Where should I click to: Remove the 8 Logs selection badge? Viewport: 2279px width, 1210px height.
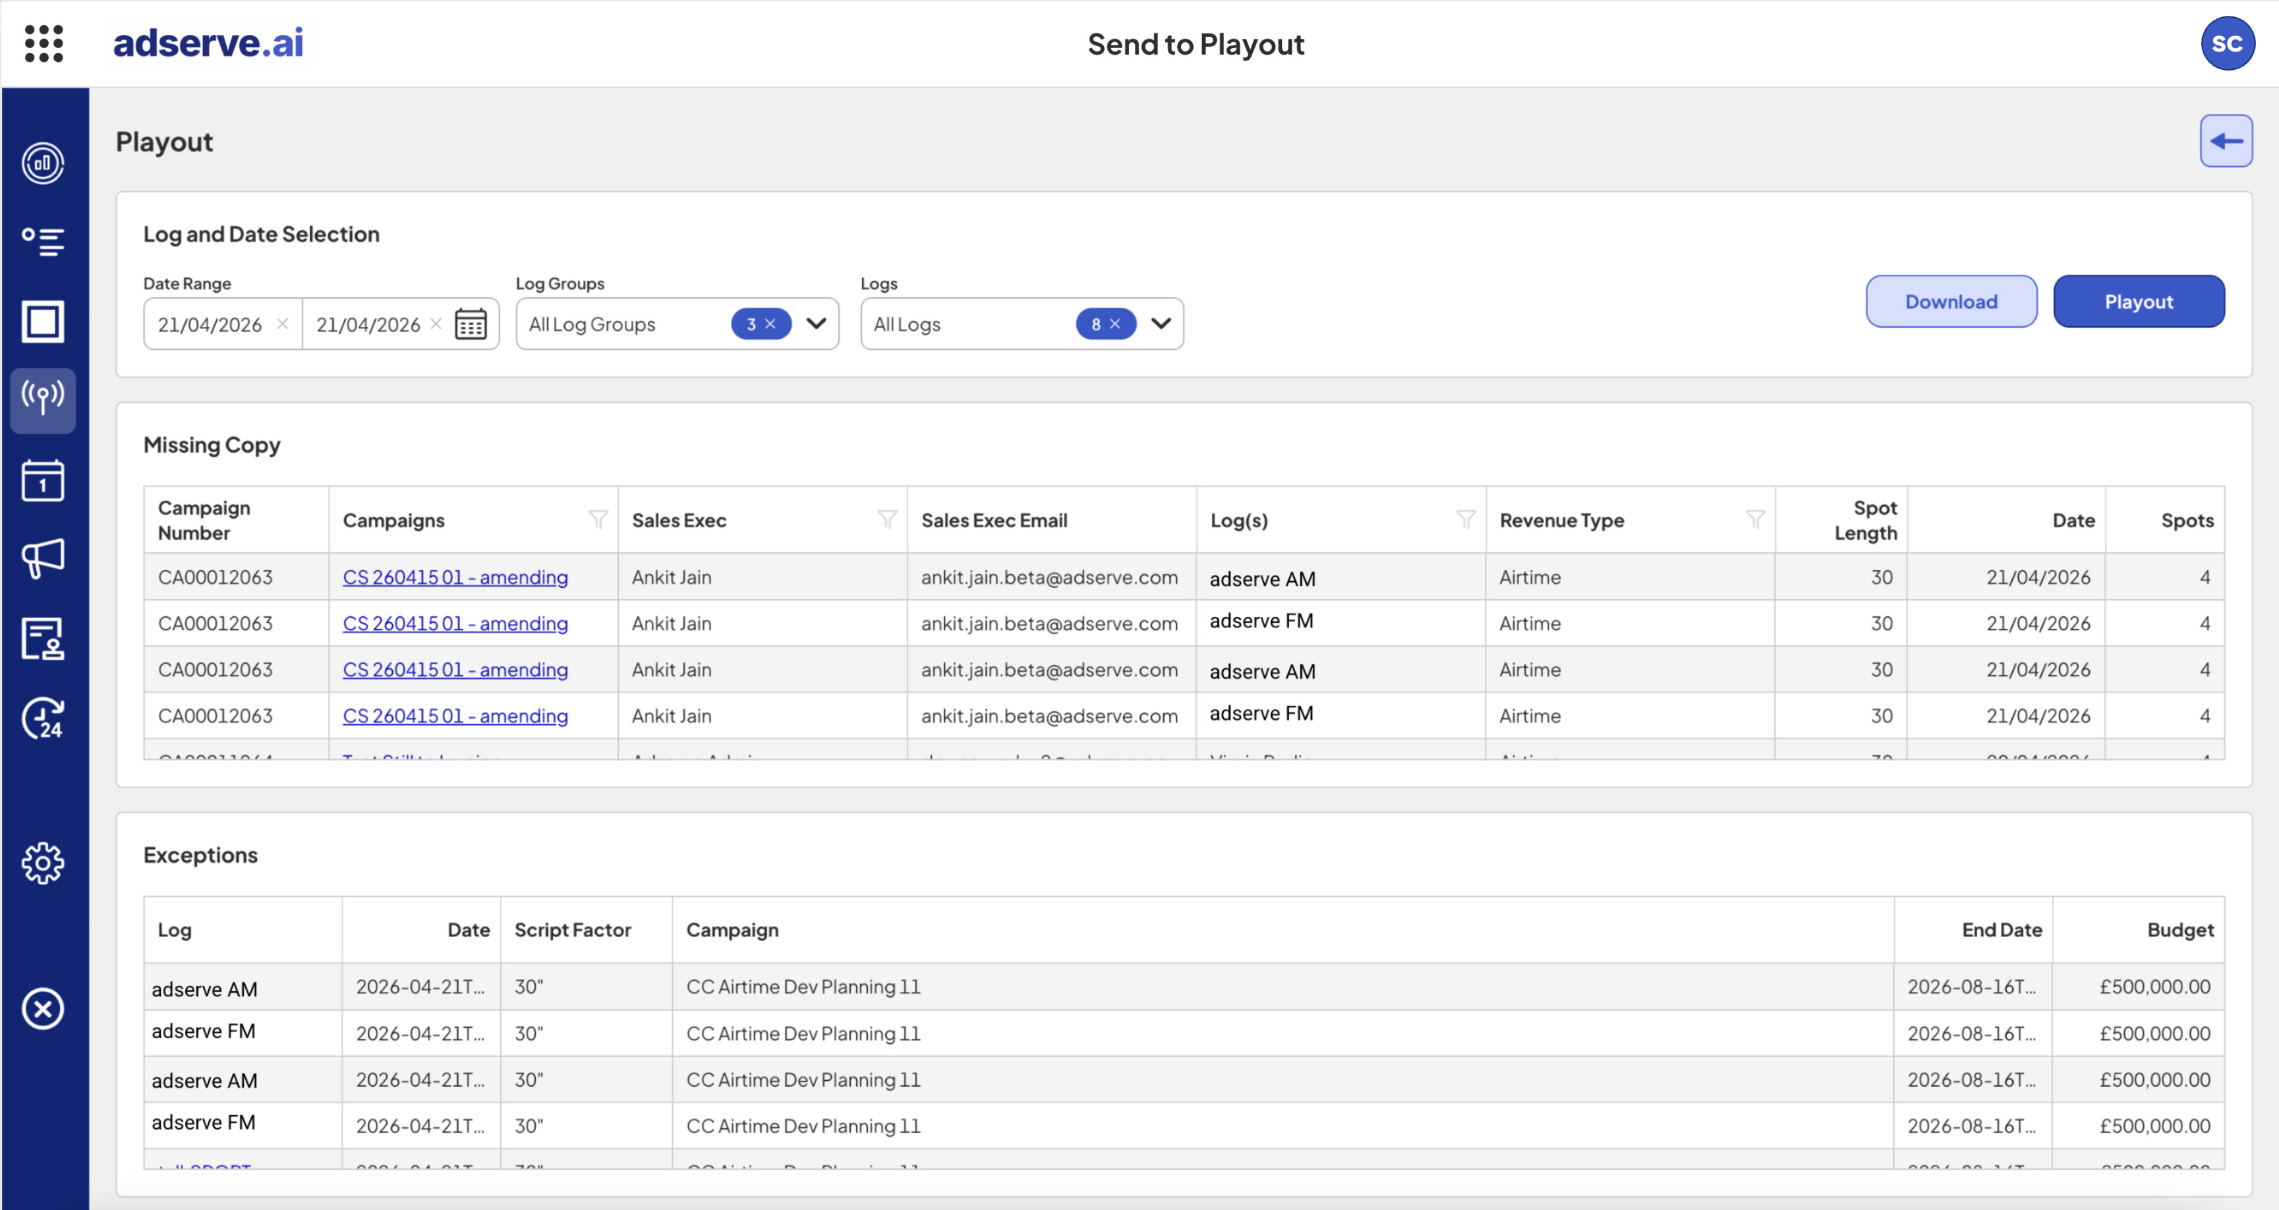1114,324
